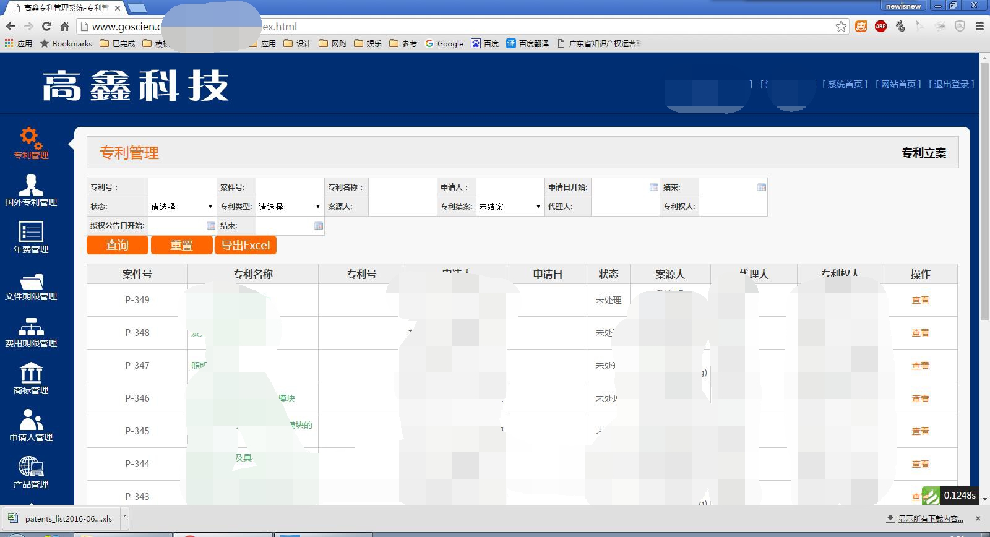The width and height of the screenshot is (990, 537).
Task: Expand the 专利类型 dropdown
Action: pos(289,207)
